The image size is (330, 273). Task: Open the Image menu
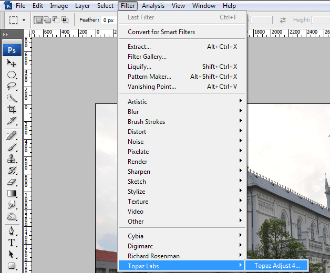[59, 6]
